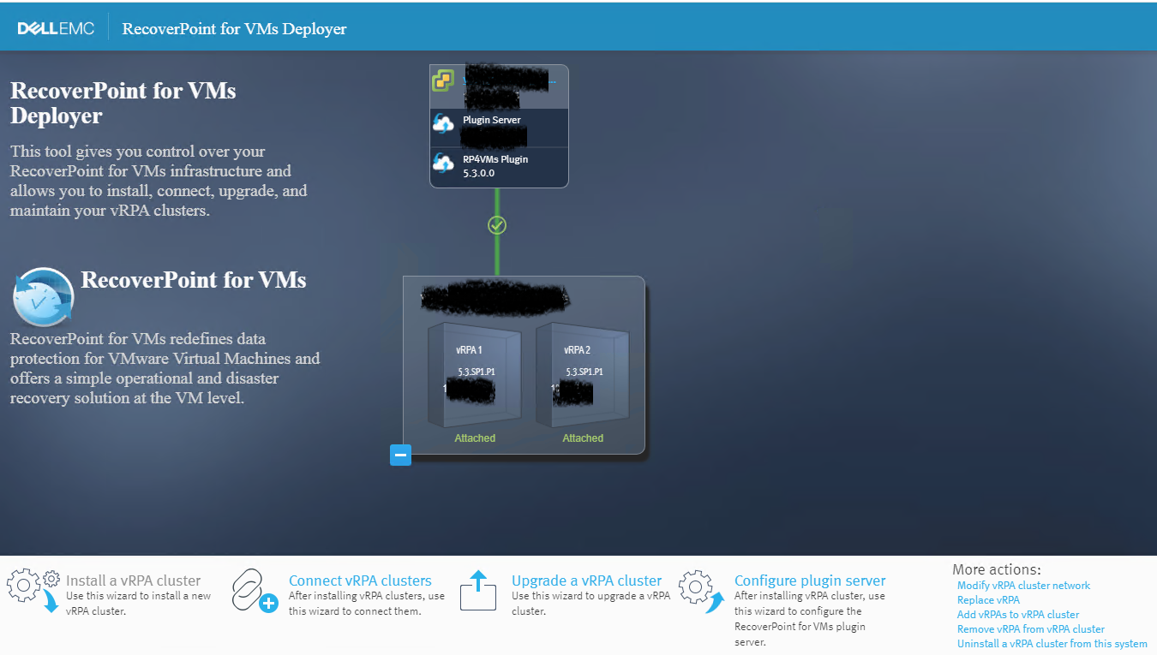Click the vCenter icon in topology box
1157x655 pixels.
click(x=442, y=81)
